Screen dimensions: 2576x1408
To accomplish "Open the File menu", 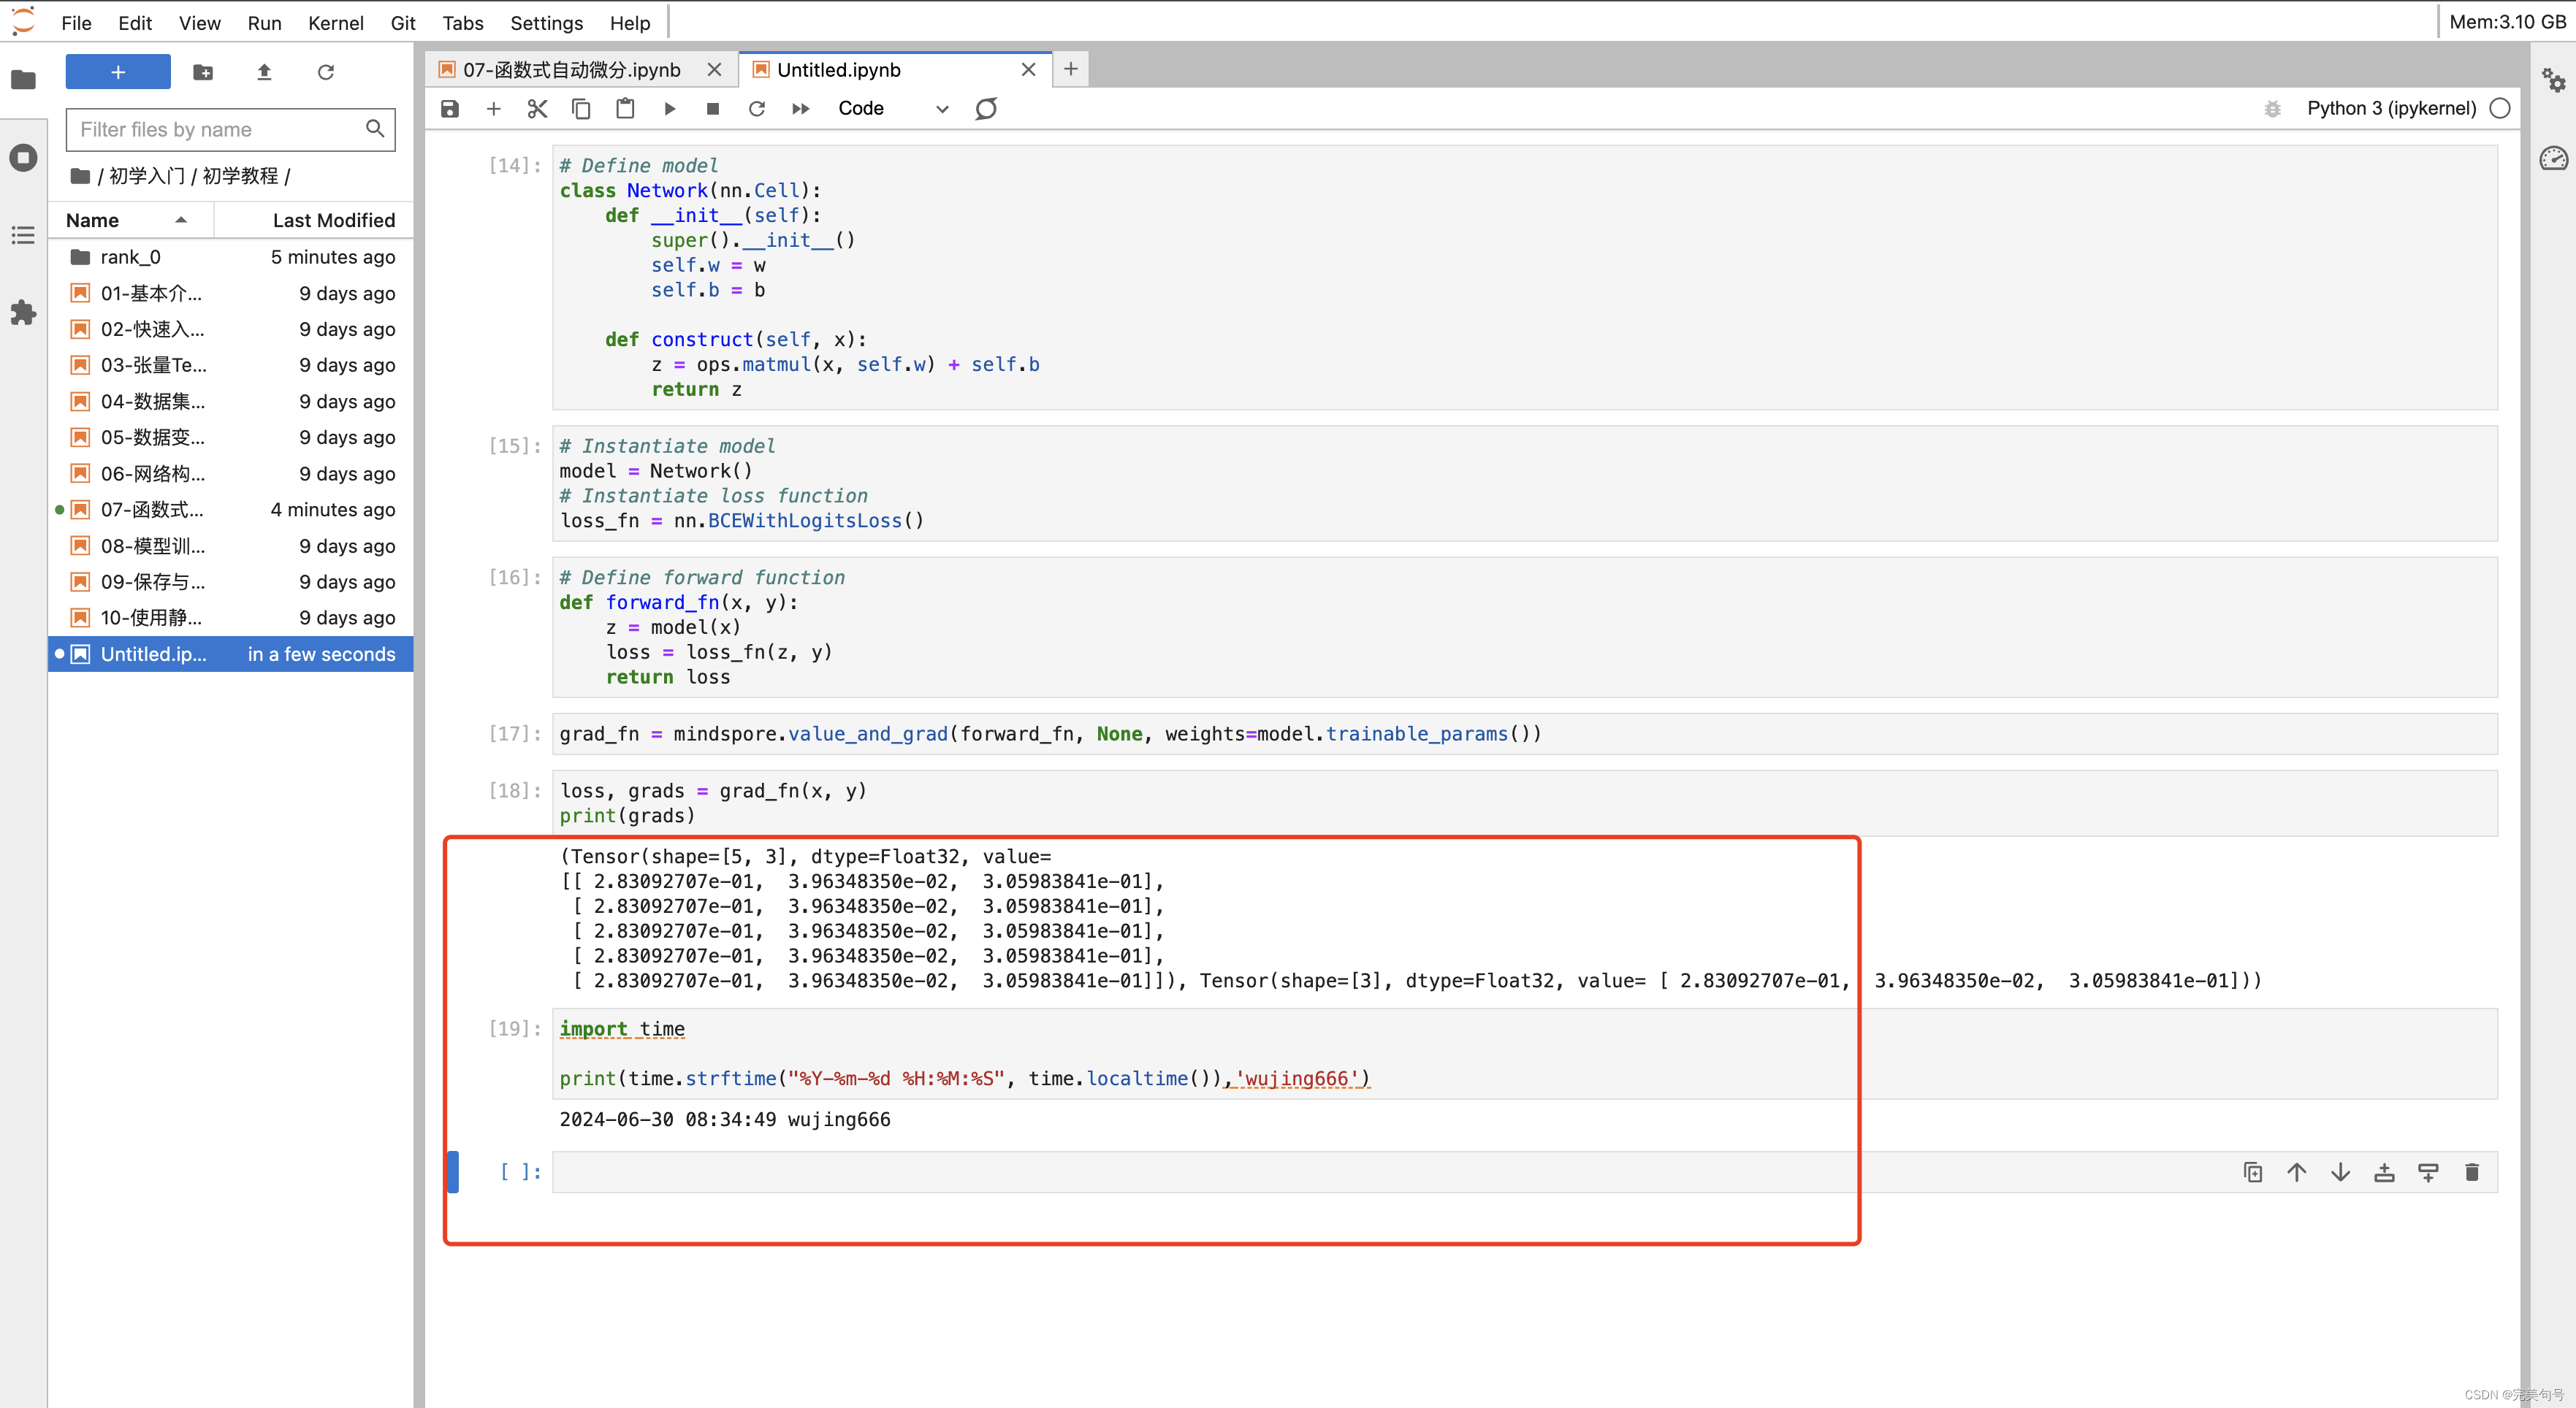I will click(x=76, y=22).
